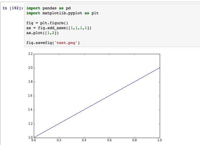The width and height of the screenshot is (200, 145).
Task: Click the fig.savefig('test.png') line
Action: tap(53, 43)
